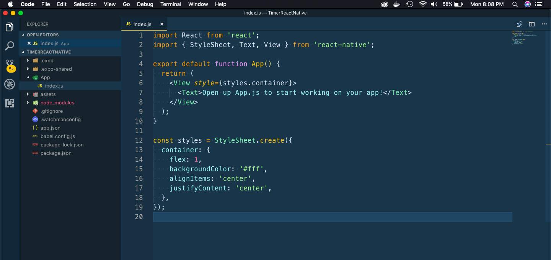Open the File menu

pos(46,4)
